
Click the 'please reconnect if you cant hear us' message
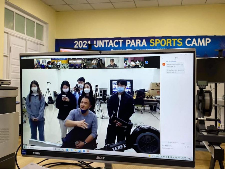[175, 65]
